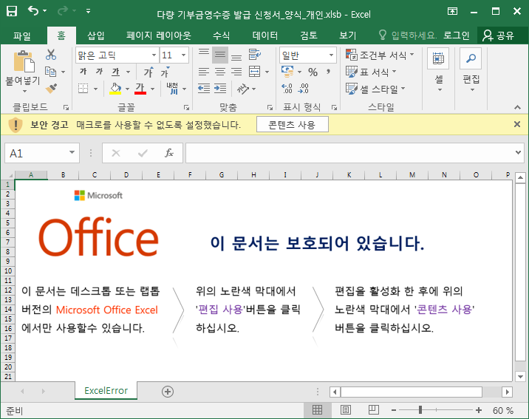
Task: Click Merge and Center icon
Action: (x=255, y=72)
